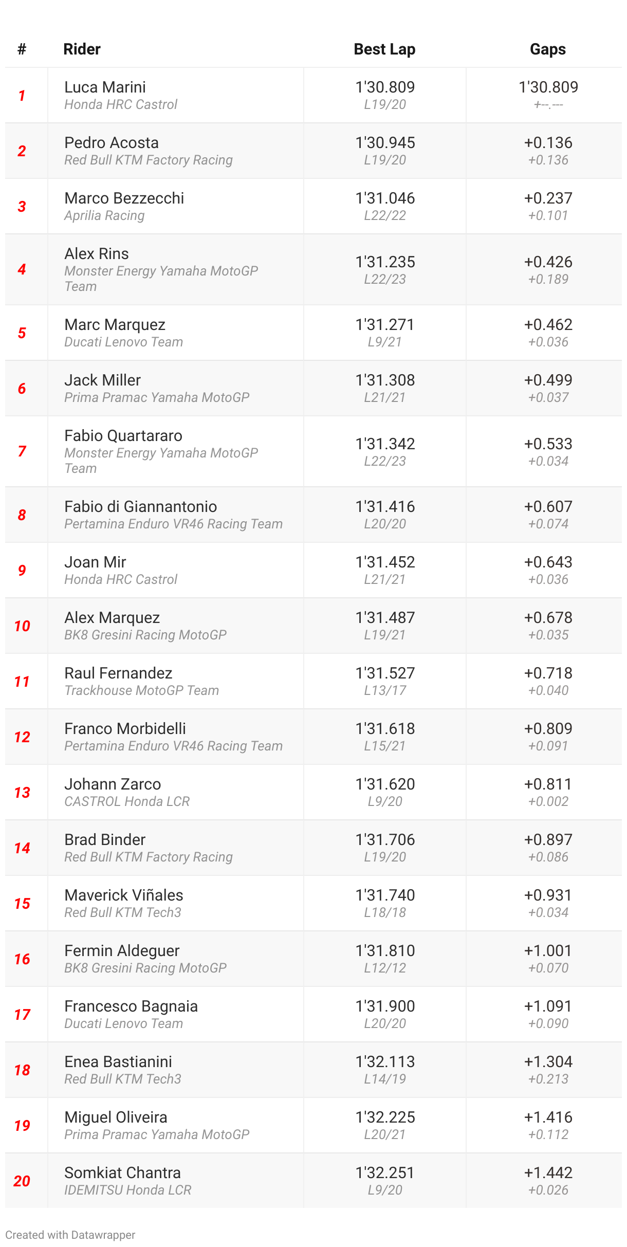The image size is (627, 1247).
Task: Click the Gaps column header
Action: click(x=547, y=49)
